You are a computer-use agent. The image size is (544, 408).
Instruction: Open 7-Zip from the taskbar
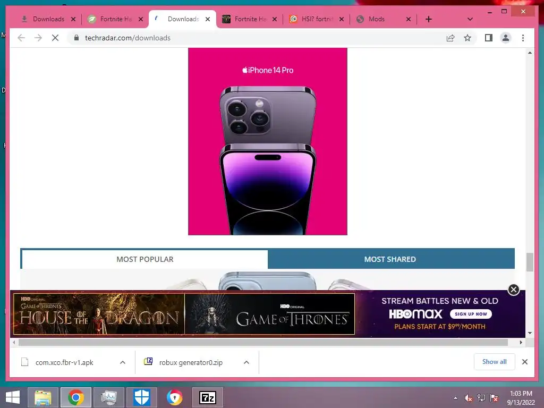click(x=208, y=397)
